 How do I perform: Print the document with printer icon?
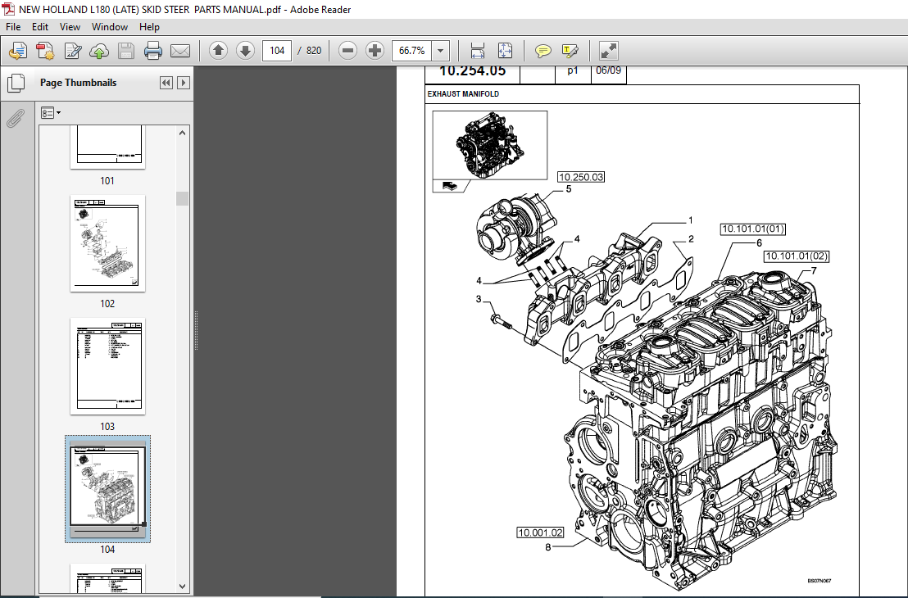coord(153,51)
